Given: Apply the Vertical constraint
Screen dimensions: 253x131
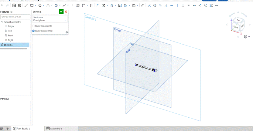Looking at the screenshot, I should click(177, 5).
